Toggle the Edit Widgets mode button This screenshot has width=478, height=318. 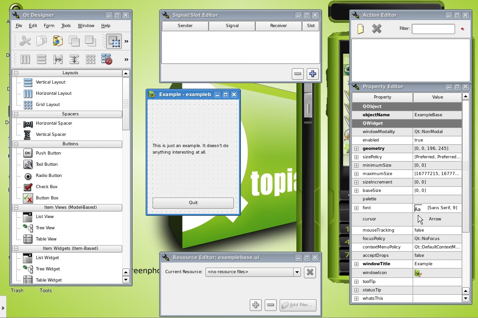[x=114, y=41]
